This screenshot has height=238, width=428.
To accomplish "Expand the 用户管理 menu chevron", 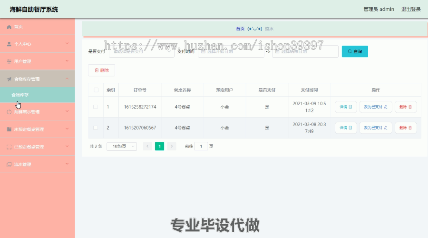I will pyautogui.click(x=67, y=61).
